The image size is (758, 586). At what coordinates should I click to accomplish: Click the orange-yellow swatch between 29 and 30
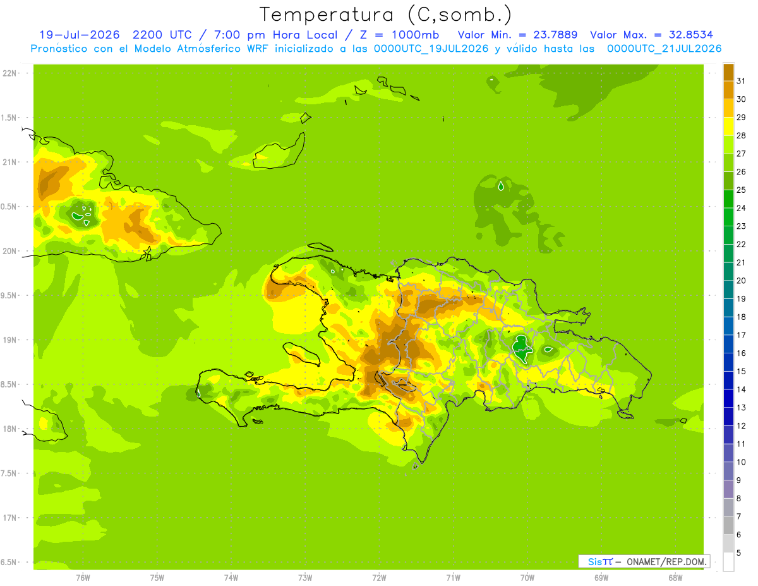click(x=728, y=108)
